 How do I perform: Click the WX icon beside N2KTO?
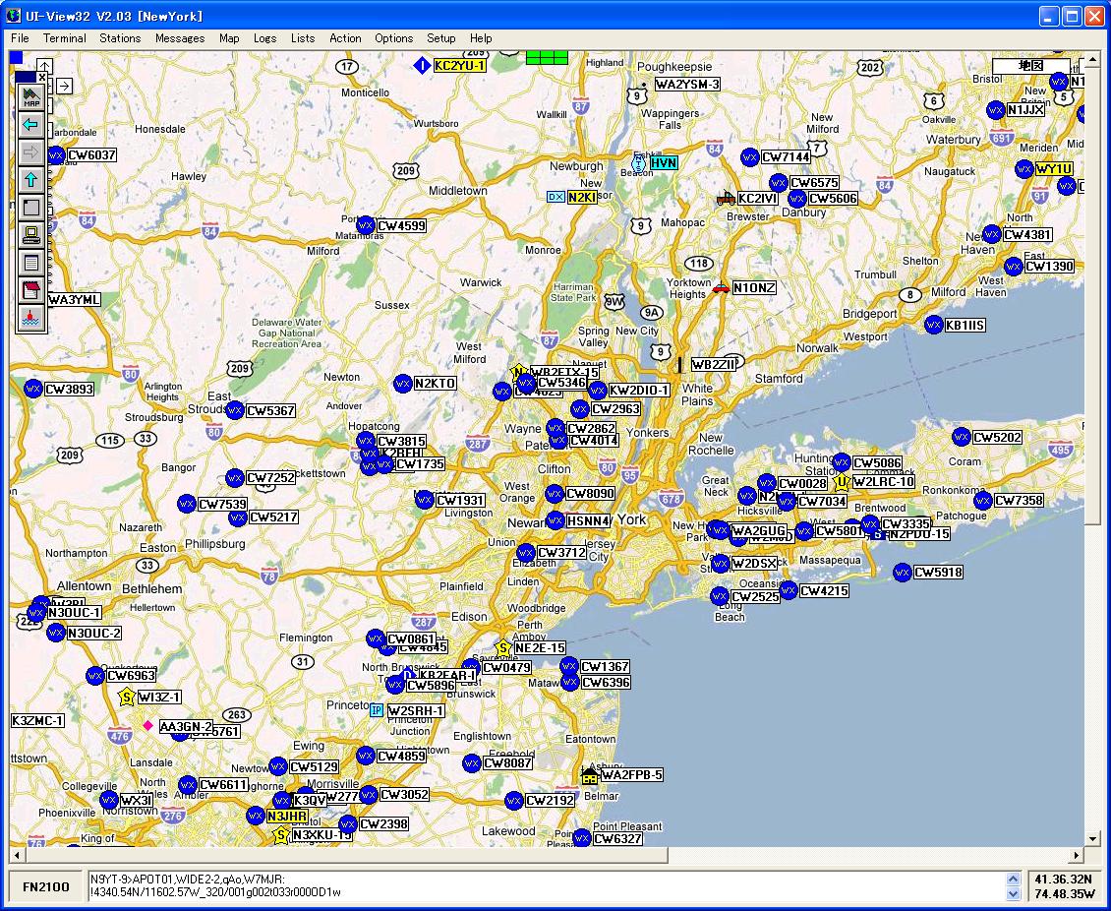403,384
